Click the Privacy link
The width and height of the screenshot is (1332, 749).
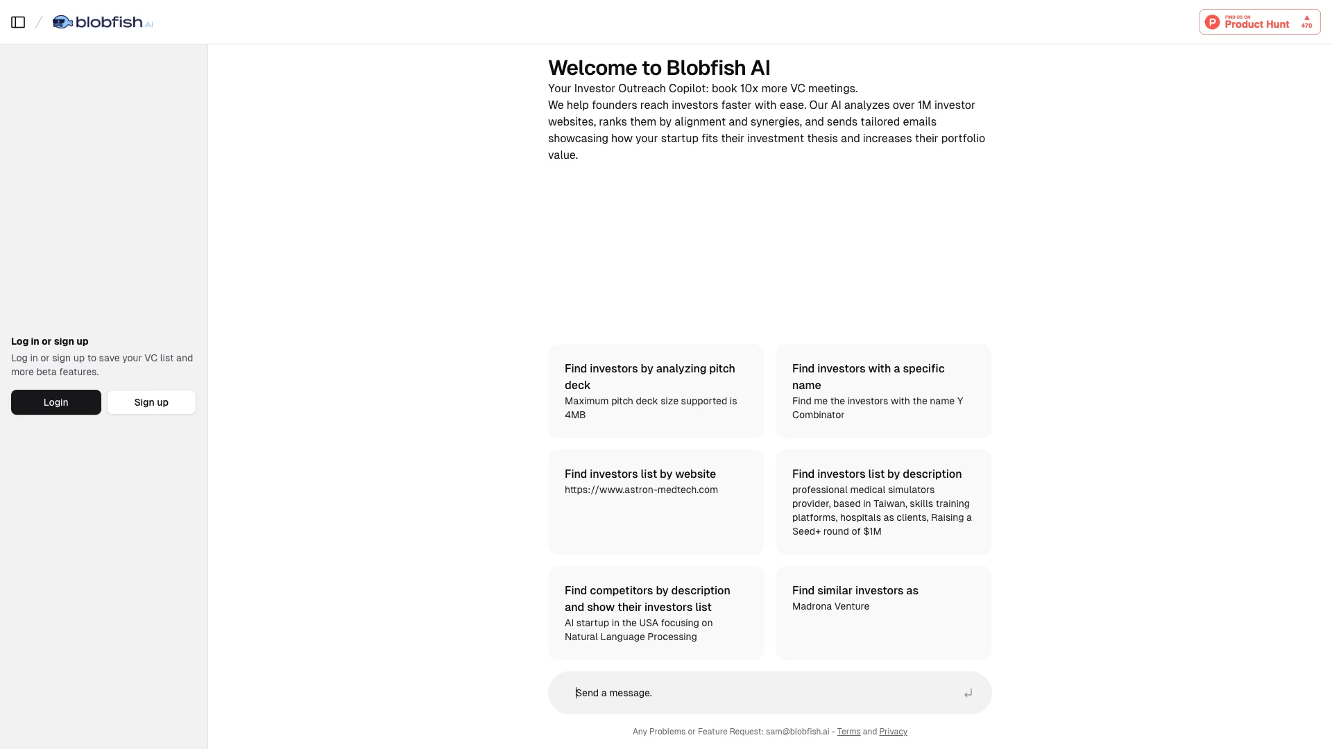pyautogui.click(x=892, y=731)
